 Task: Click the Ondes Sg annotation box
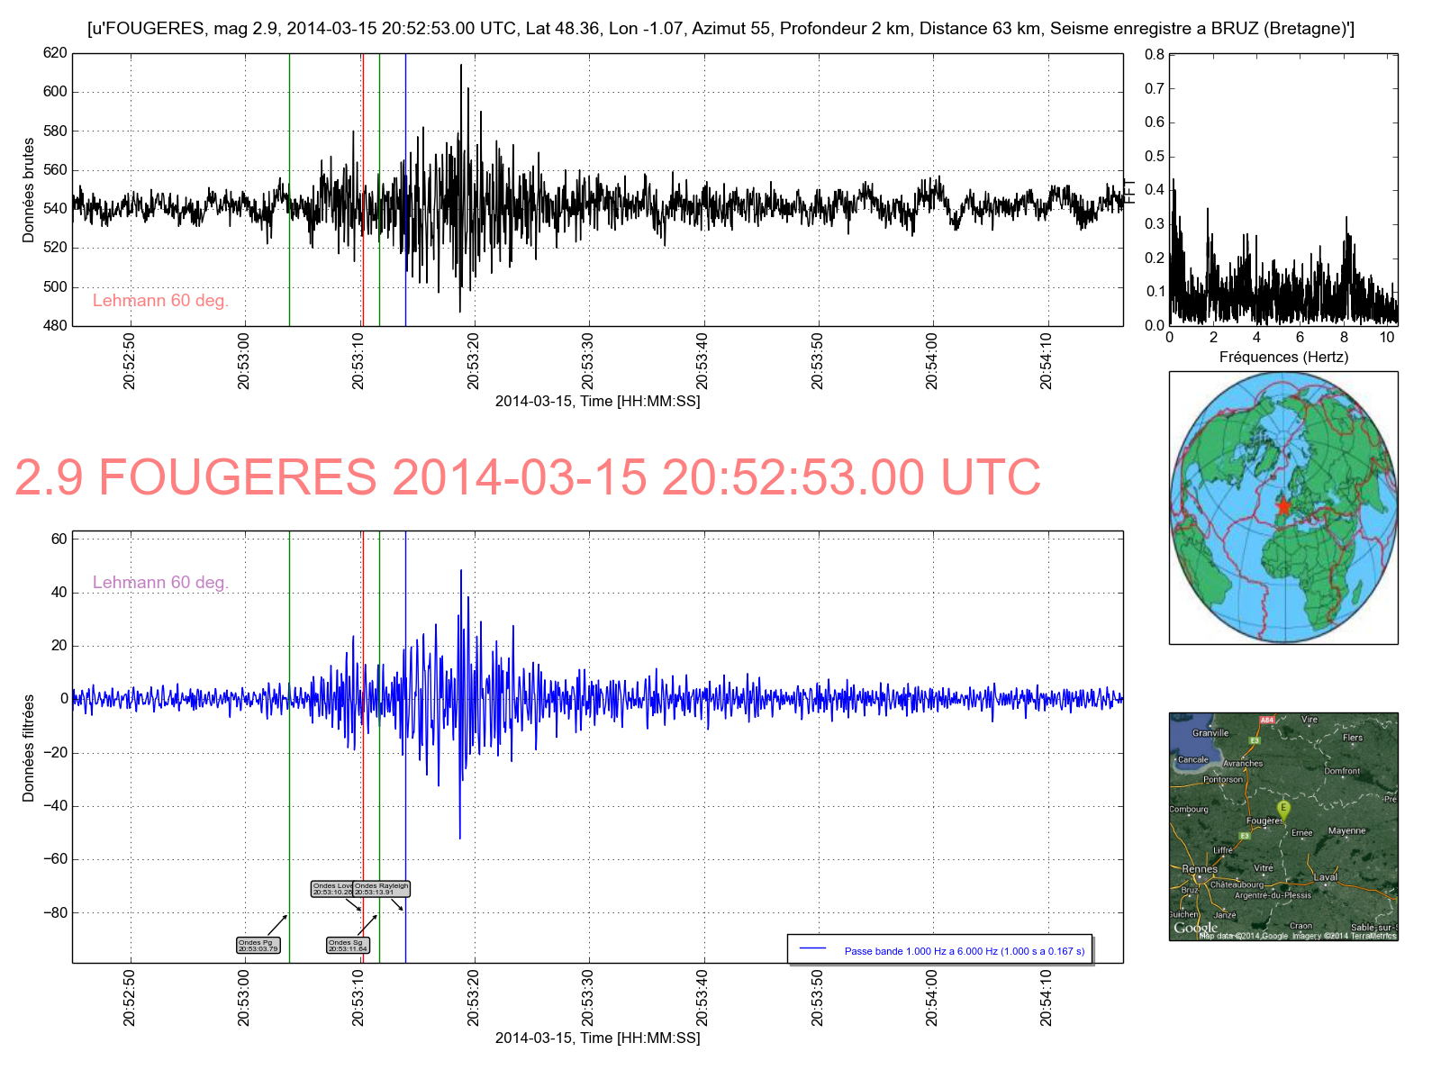pyautogui.click(x=348, y=946)
